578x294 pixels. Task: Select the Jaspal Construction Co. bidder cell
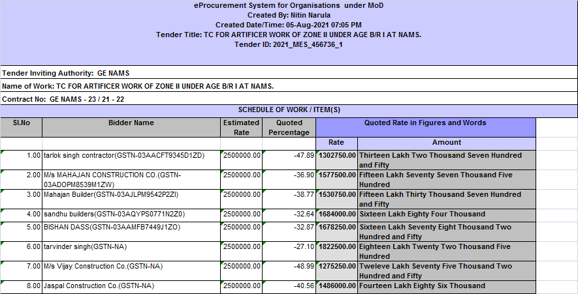tap(131, 287)
